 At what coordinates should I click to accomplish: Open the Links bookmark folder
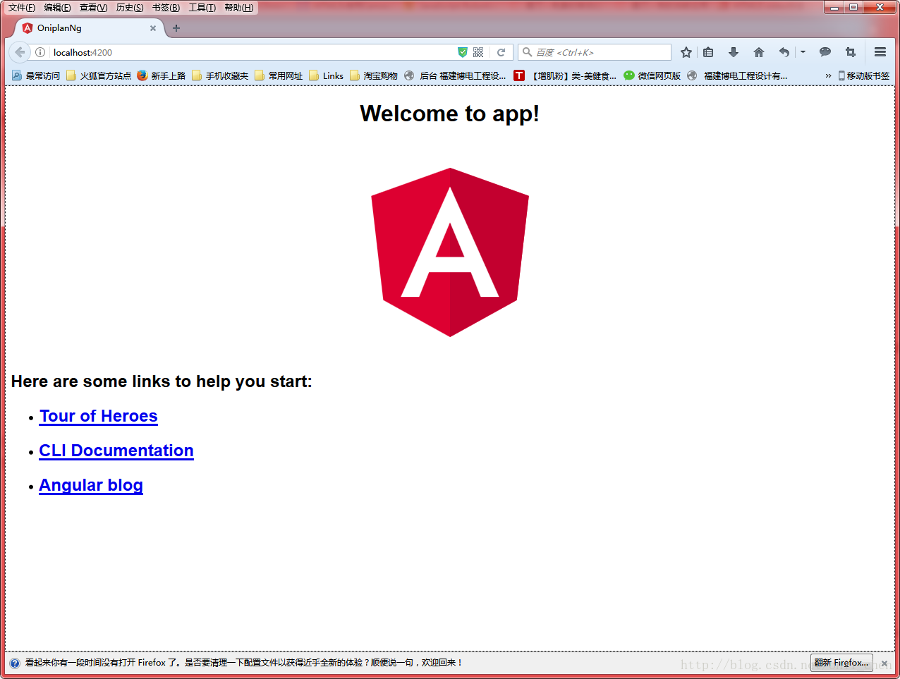click(x=327, y=75)
